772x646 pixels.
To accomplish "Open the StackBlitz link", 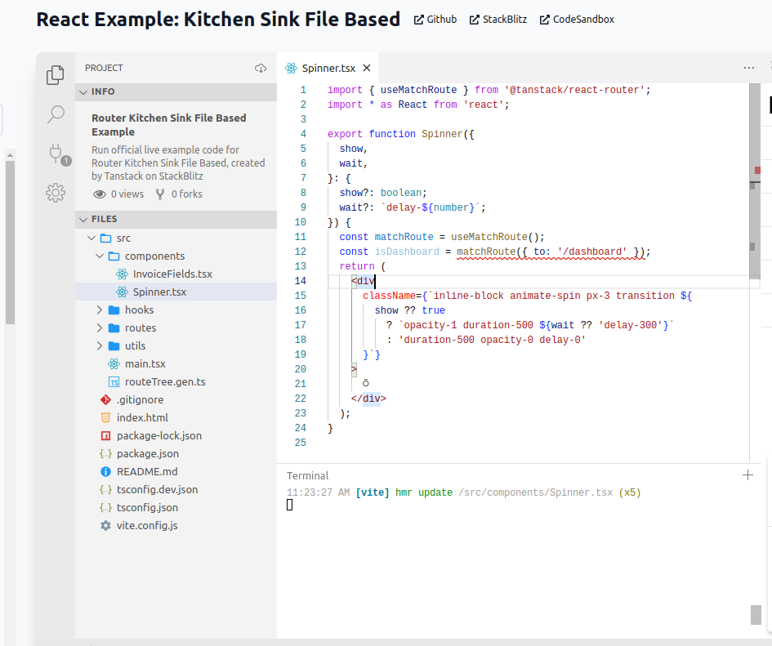I will point(498,20).
